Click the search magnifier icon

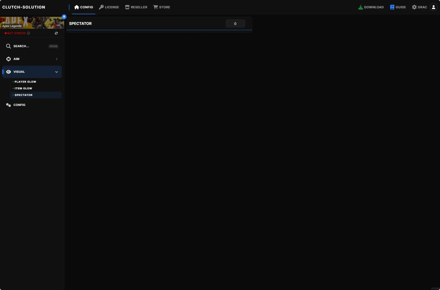tap(8, 46)
